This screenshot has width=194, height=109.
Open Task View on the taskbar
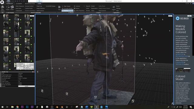point(7,107)
